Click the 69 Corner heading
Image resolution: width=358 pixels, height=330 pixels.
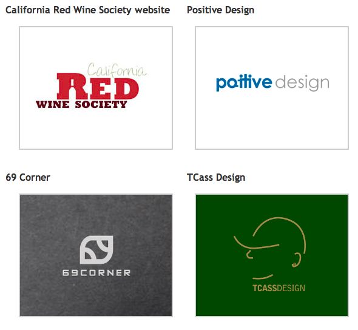(28, 177)
